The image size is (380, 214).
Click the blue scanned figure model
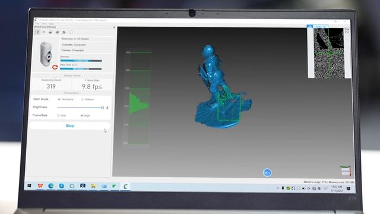(x=223, y=86)
